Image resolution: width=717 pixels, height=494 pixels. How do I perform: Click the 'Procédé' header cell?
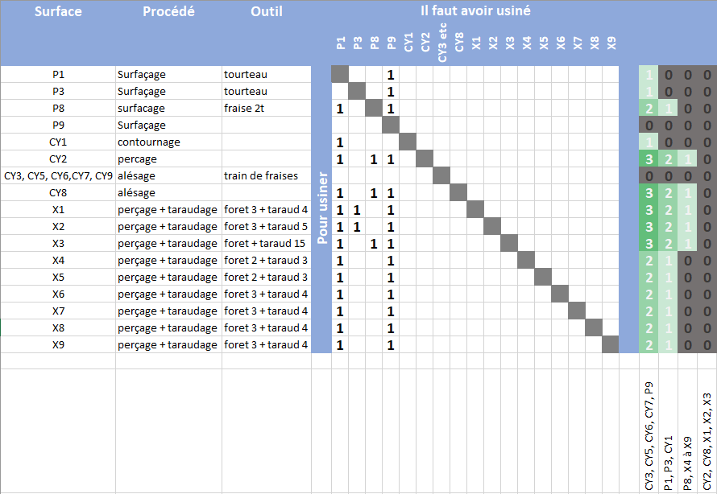tap(168, 11)
